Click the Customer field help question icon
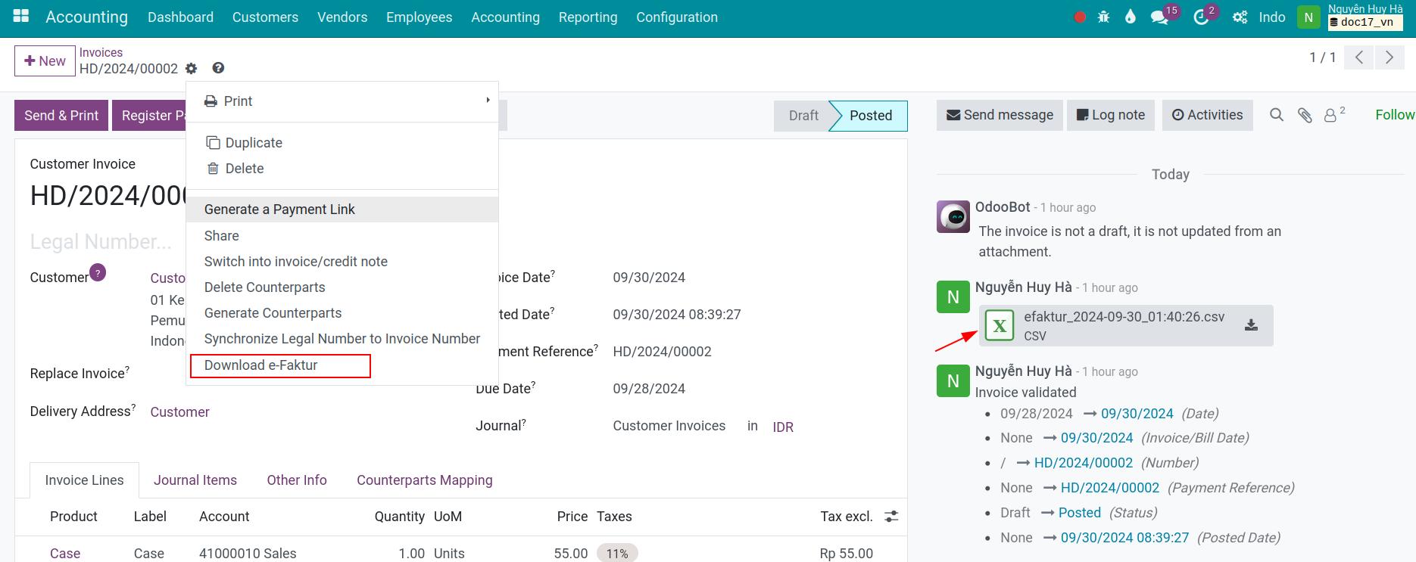 tap(98, 272)
